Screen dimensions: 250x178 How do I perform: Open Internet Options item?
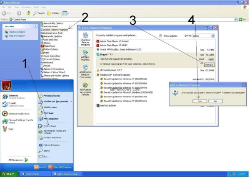coord(50,59)
